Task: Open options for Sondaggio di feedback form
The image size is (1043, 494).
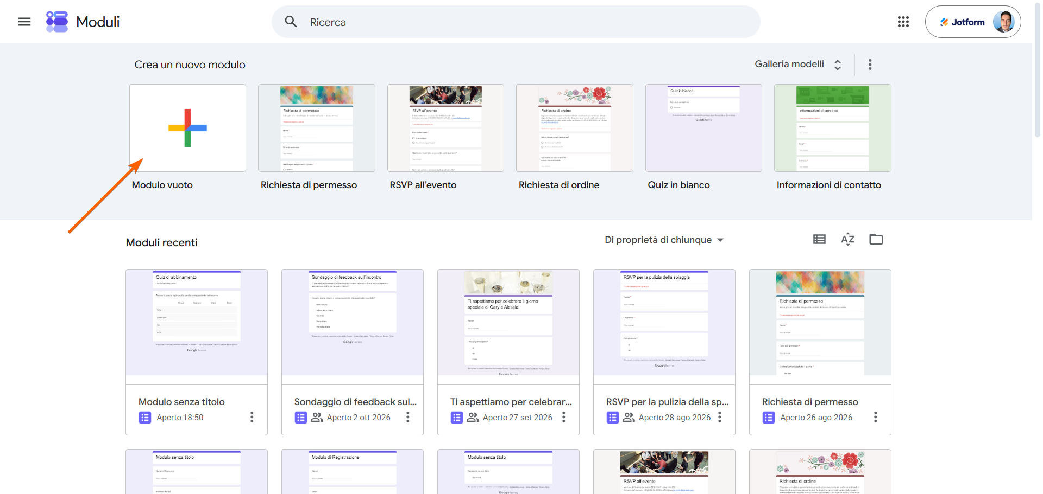Action: [407, 417]
